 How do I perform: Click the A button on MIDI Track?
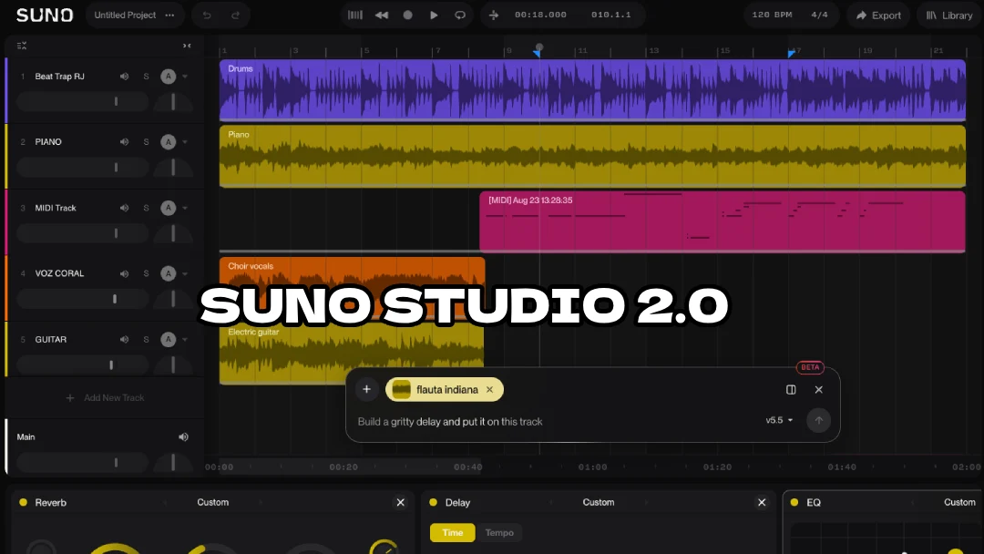click(169, 208)
